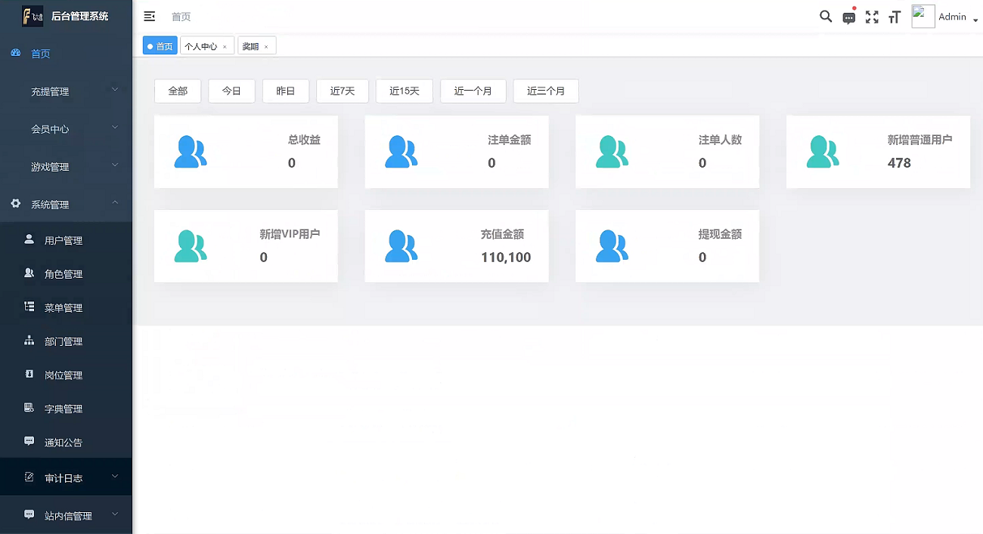The image size is (983, 534).
Task: Click the 新增VIP用户 card label
Action: click(x=290, y=234)
